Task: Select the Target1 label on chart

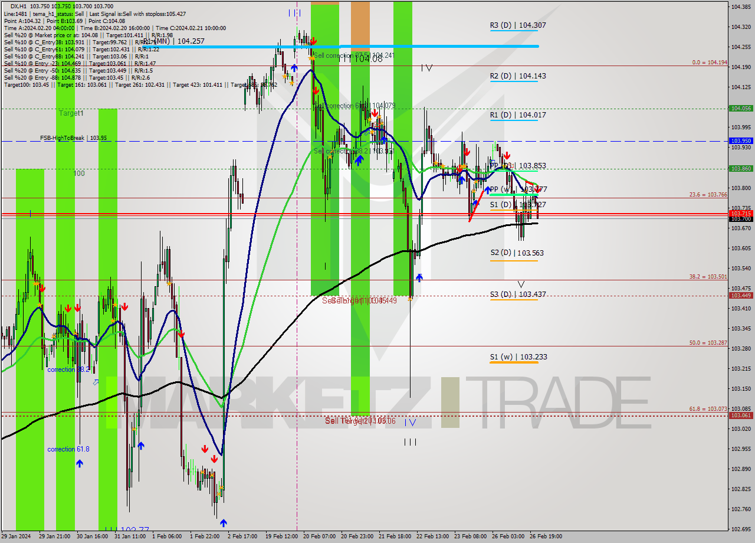Action: click(x=71, y=113)
